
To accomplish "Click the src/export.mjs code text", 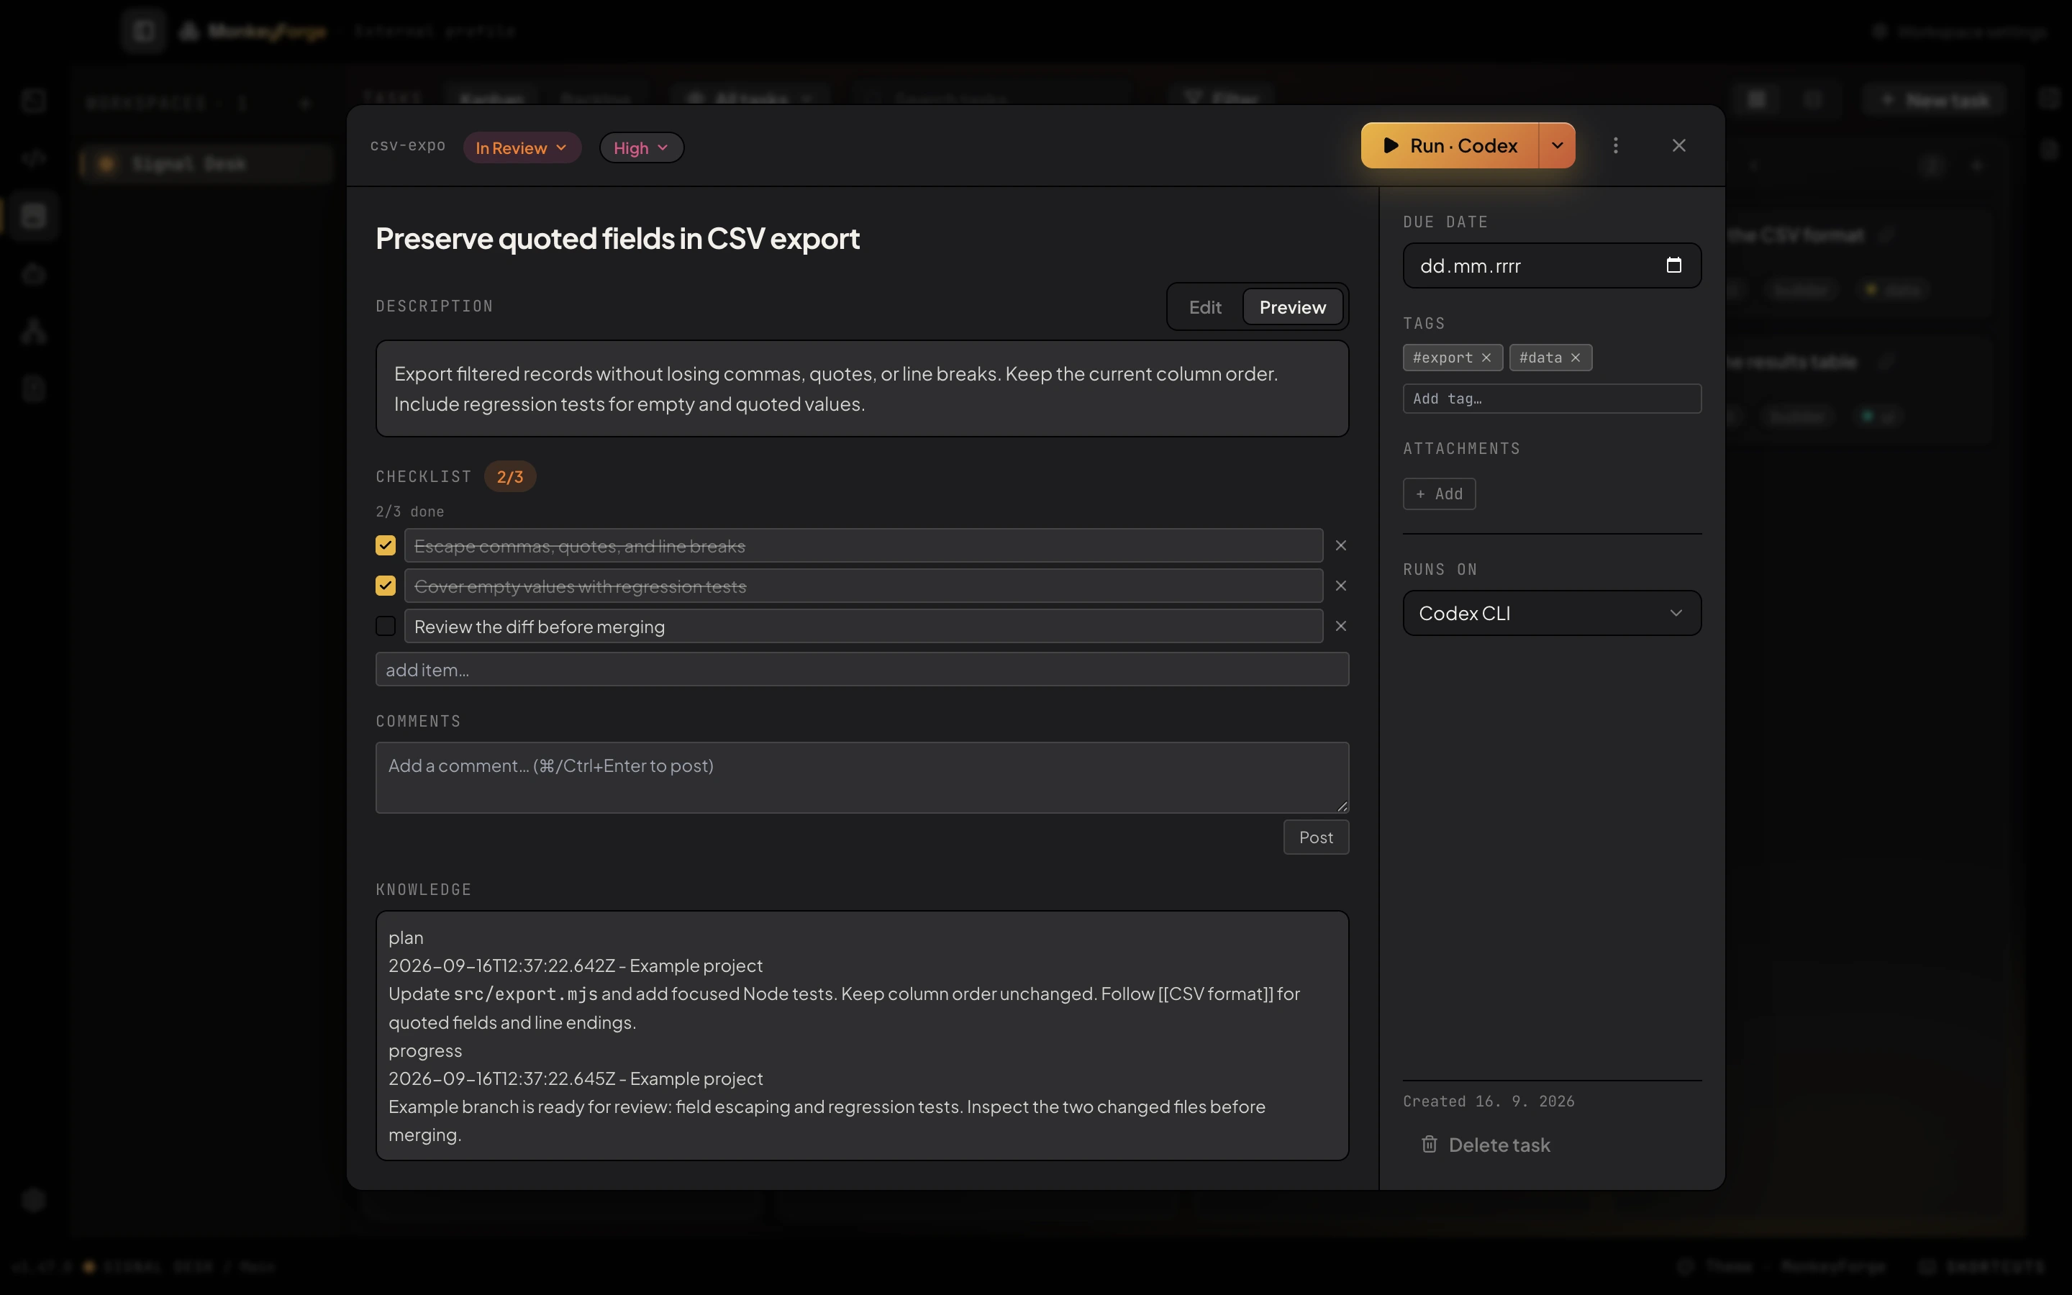I will point(526,994).
